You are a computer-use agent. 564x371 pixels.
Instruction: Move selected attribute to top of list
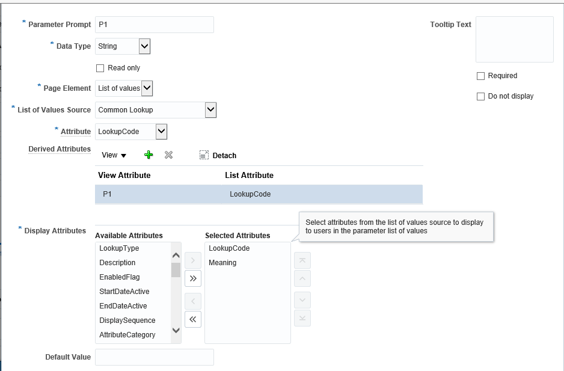tap(302, 260)
